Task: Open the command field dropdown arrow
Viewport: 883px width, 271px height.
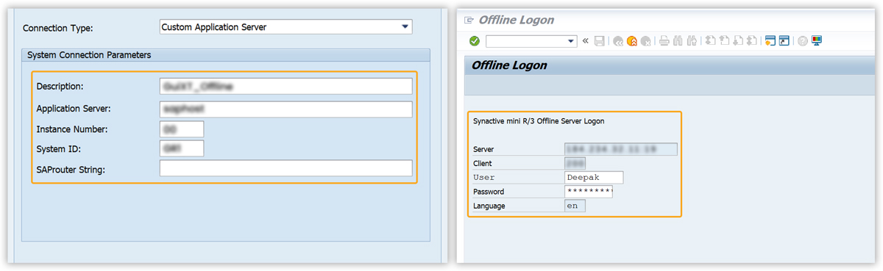Action: pyautogui.click(x=571, y=41)
